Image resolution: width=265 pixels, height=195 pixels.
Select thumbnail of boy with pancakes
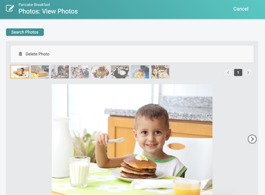point(20,72)
